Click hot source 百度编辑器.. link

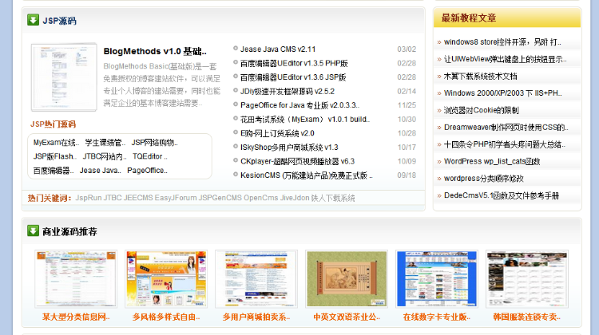(54, 171)
